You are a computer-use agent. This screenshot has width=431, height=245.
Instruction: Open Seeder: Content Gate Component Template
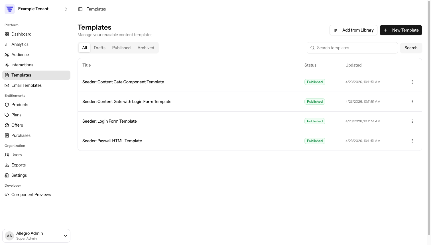[x=123, y=82]
